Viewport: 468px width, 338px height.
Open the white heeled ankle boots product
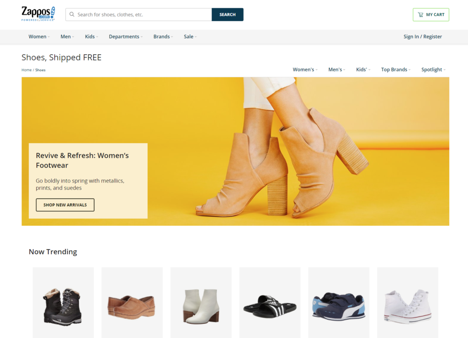pyautogui.click(x=201, y=303)
